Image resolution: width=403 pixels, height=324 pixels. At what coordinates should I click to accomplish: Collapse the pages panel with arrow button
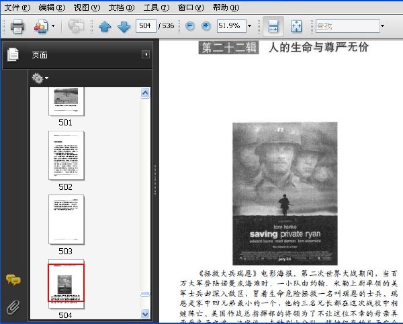point(146,54)
